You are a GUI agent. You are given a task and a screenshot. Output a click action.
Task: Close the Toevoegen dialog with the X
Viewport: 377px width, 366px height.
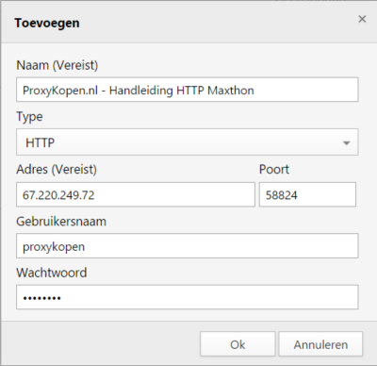tap(362, 19)
